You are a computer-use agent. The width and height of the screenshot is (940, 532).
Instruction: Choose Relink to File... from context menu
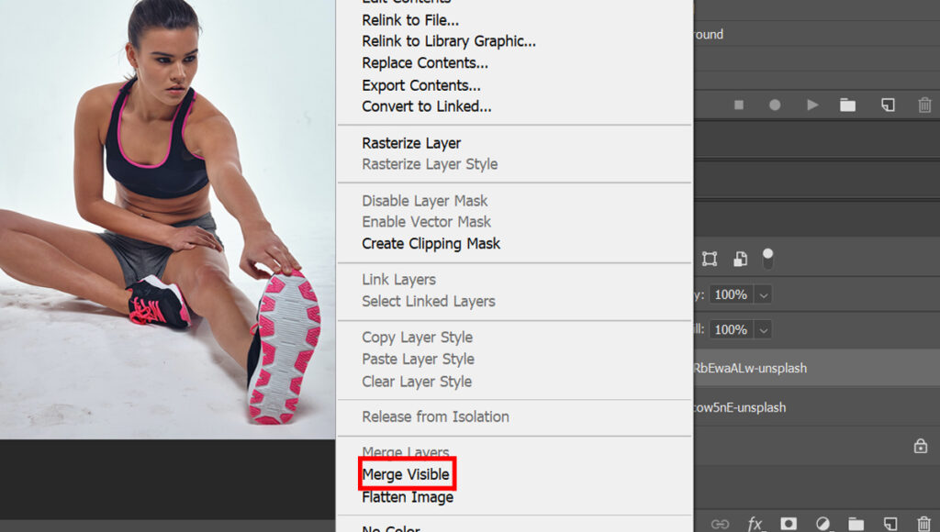coord(410,20)
